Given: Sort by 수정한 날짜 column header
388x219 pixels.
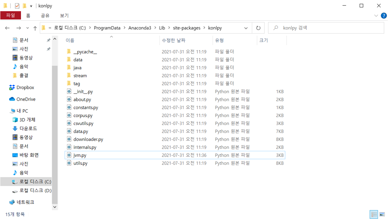Looking at the screenshot, I should pyautogui.click(x=174, y=40).
